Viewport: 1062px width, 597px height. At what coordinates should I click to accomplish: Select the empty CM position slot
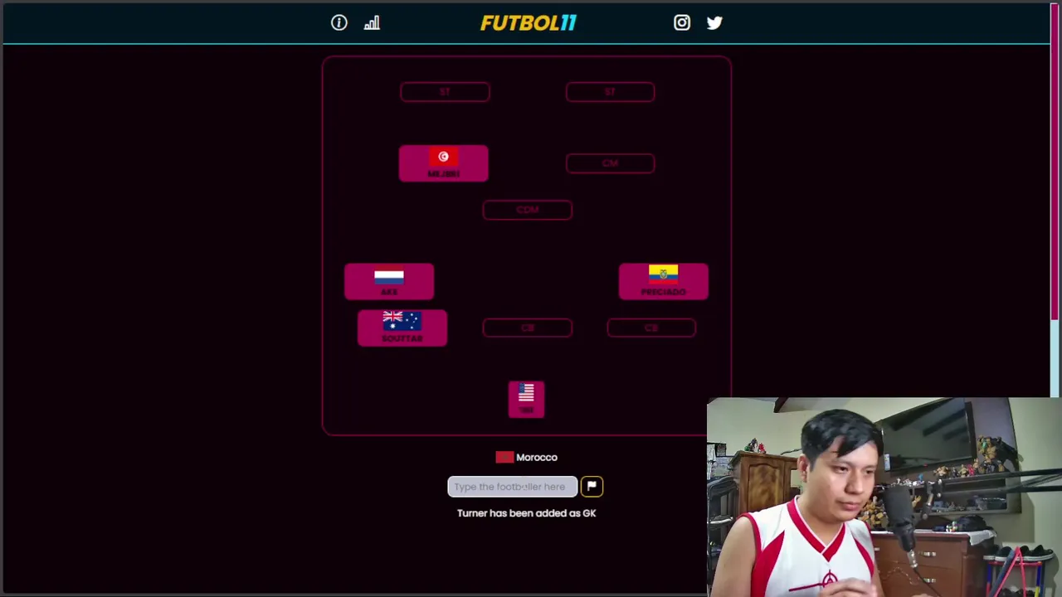610,163
